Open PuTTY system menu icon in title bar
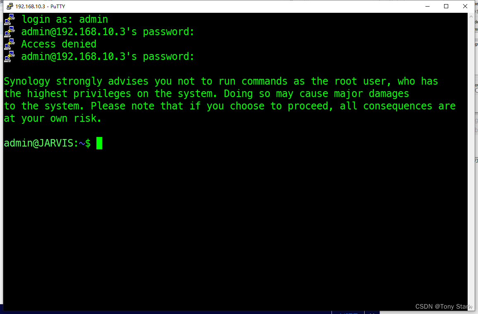This screenshot has width=478, height=314. click(x=10, y=6)
